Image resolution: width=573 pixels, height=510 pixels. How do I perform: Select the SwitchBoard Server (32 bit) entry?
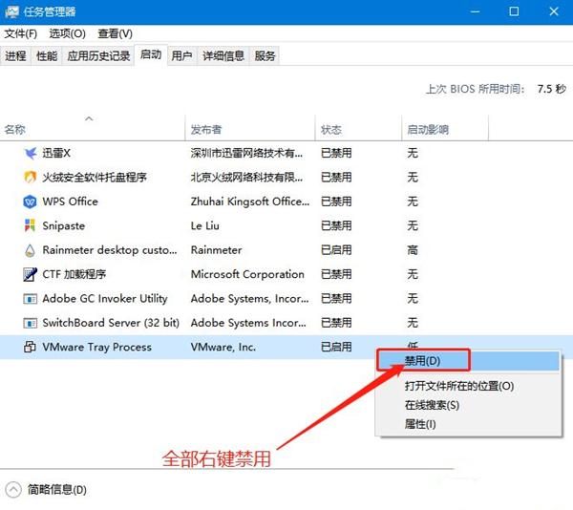click(x=111, y=323)
